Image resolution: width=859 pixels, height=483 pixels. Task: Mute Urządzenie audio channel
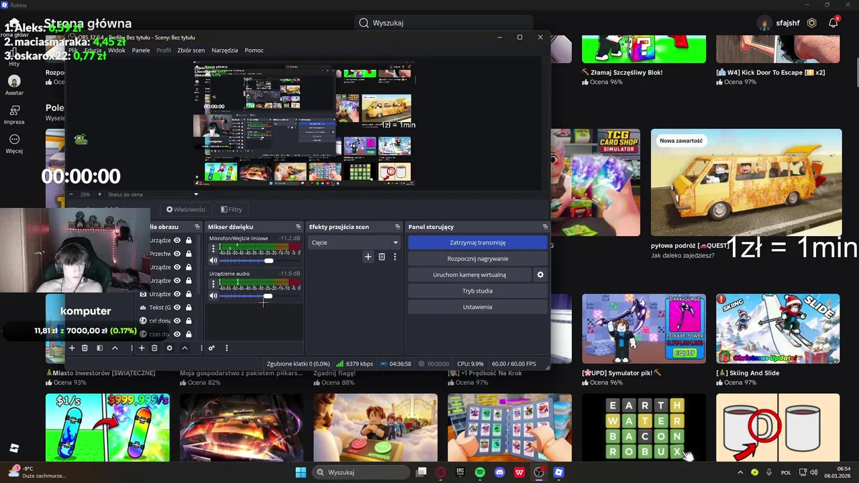pos(213,296)
